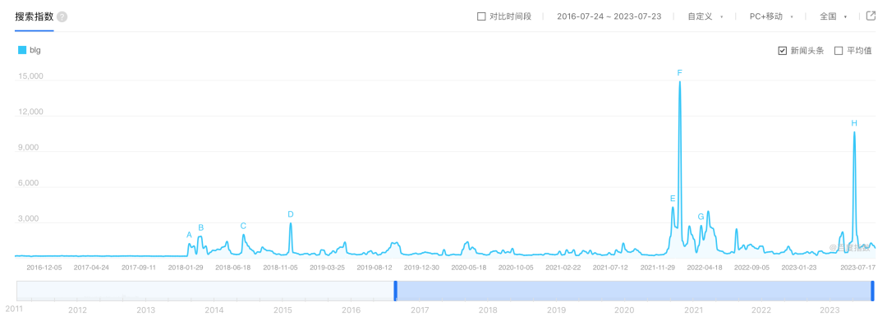The image size is (887, 330).
Task: Enable the 平均值 checkbox
Action: pyautogui.click(x=839, y=51)
